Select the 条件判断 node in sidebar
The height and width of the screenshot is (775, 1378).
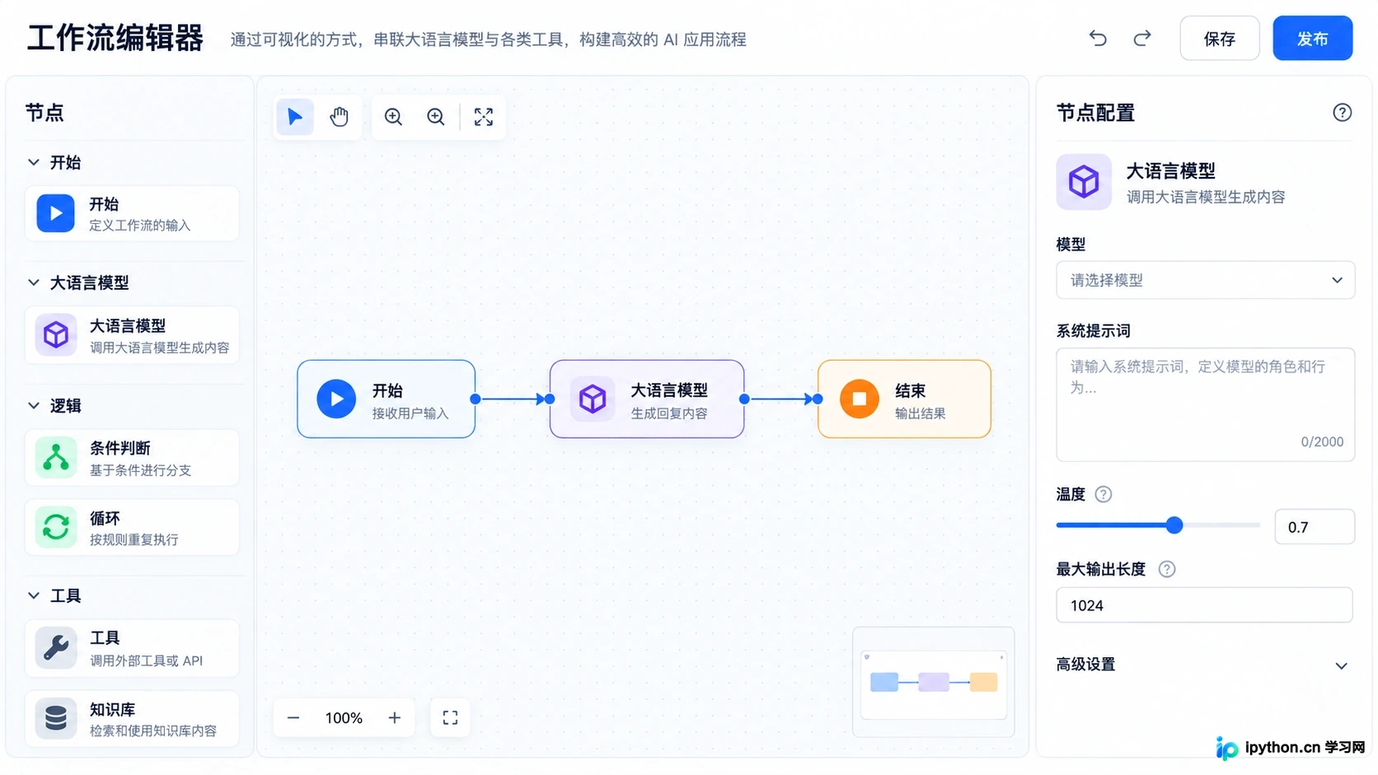pyautogui.click(x=132, y=458)
